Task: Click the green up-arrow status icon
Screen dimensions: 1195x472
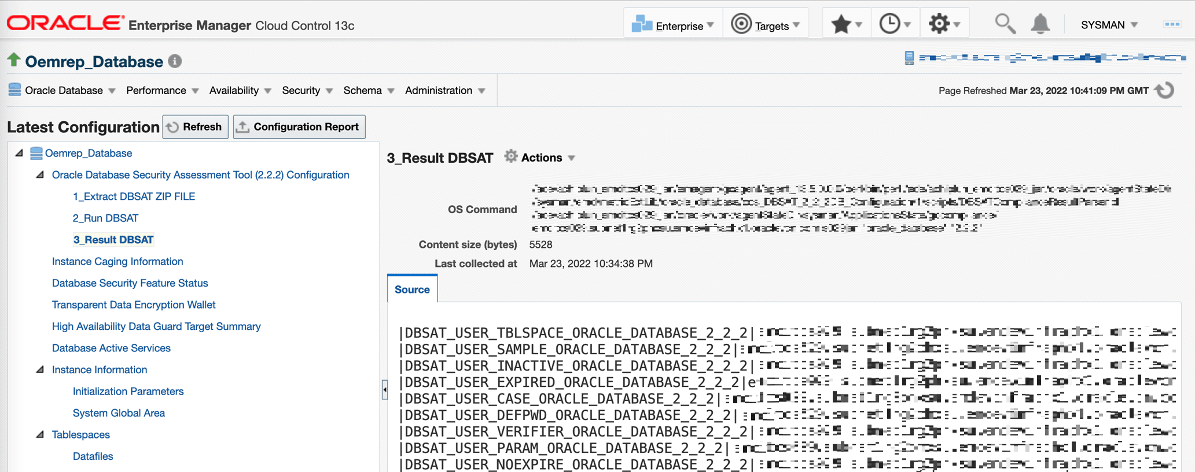Action: click(14, 60)
